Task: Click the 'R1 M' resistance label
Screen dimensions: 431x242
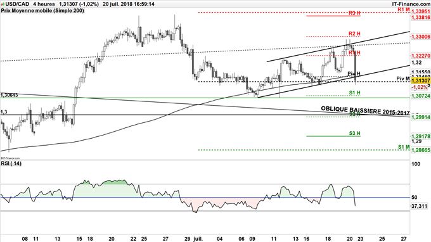Action: 404,10
